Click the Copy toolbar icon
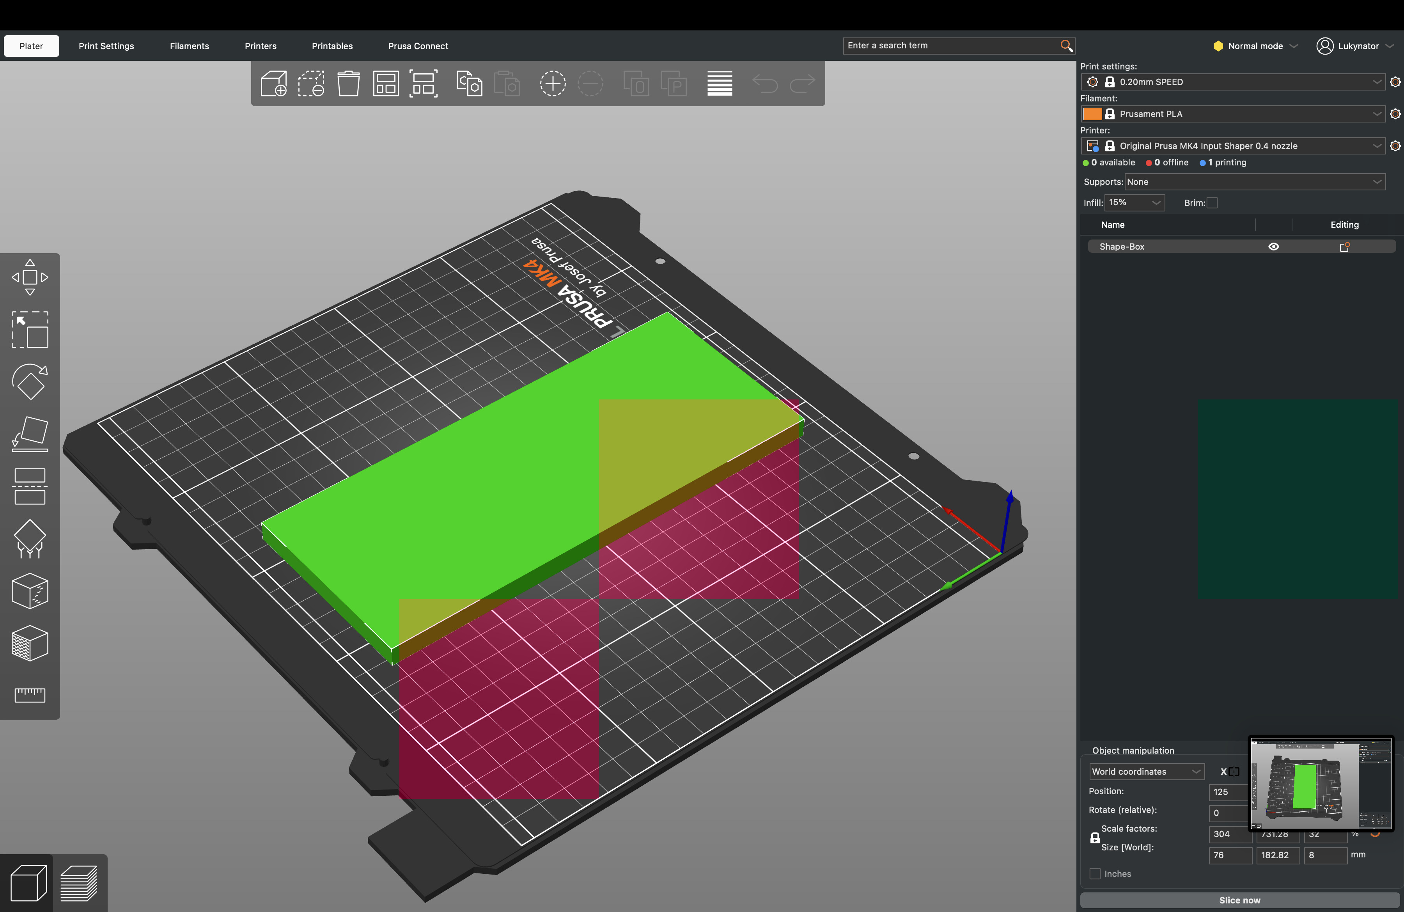Image resolution: width=1404 pixels, height=912 pixels. pos(469,83)
